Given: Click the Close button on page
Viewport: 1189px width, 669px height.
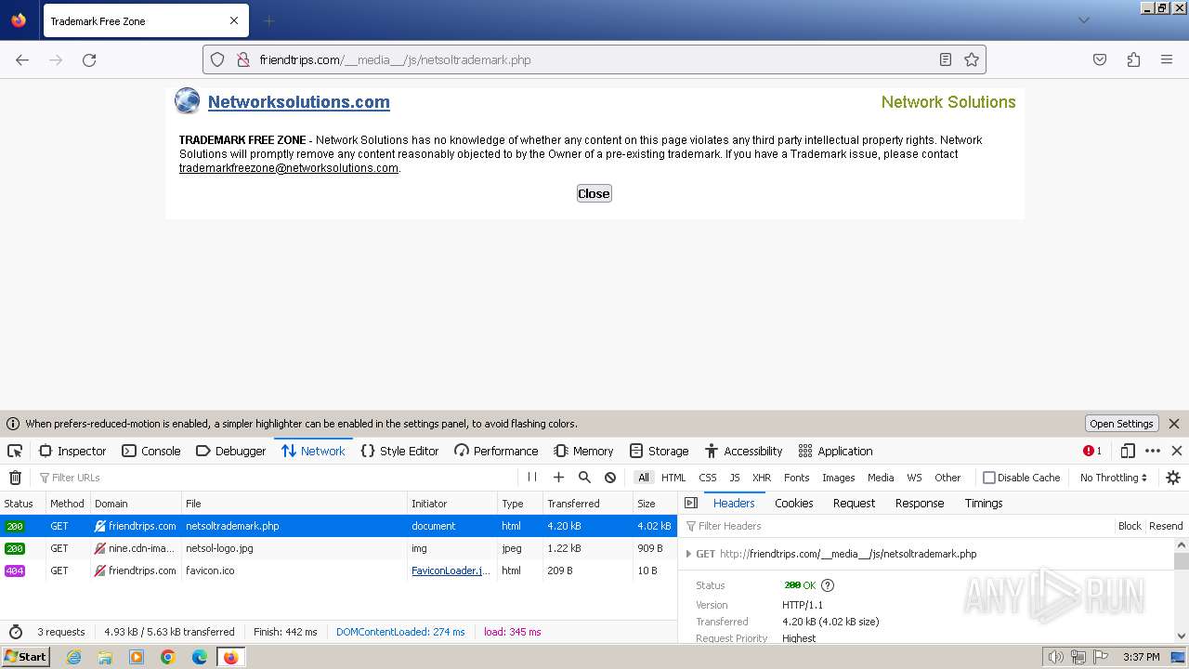Looking at the screenshot, I should (x=594, y=193).
